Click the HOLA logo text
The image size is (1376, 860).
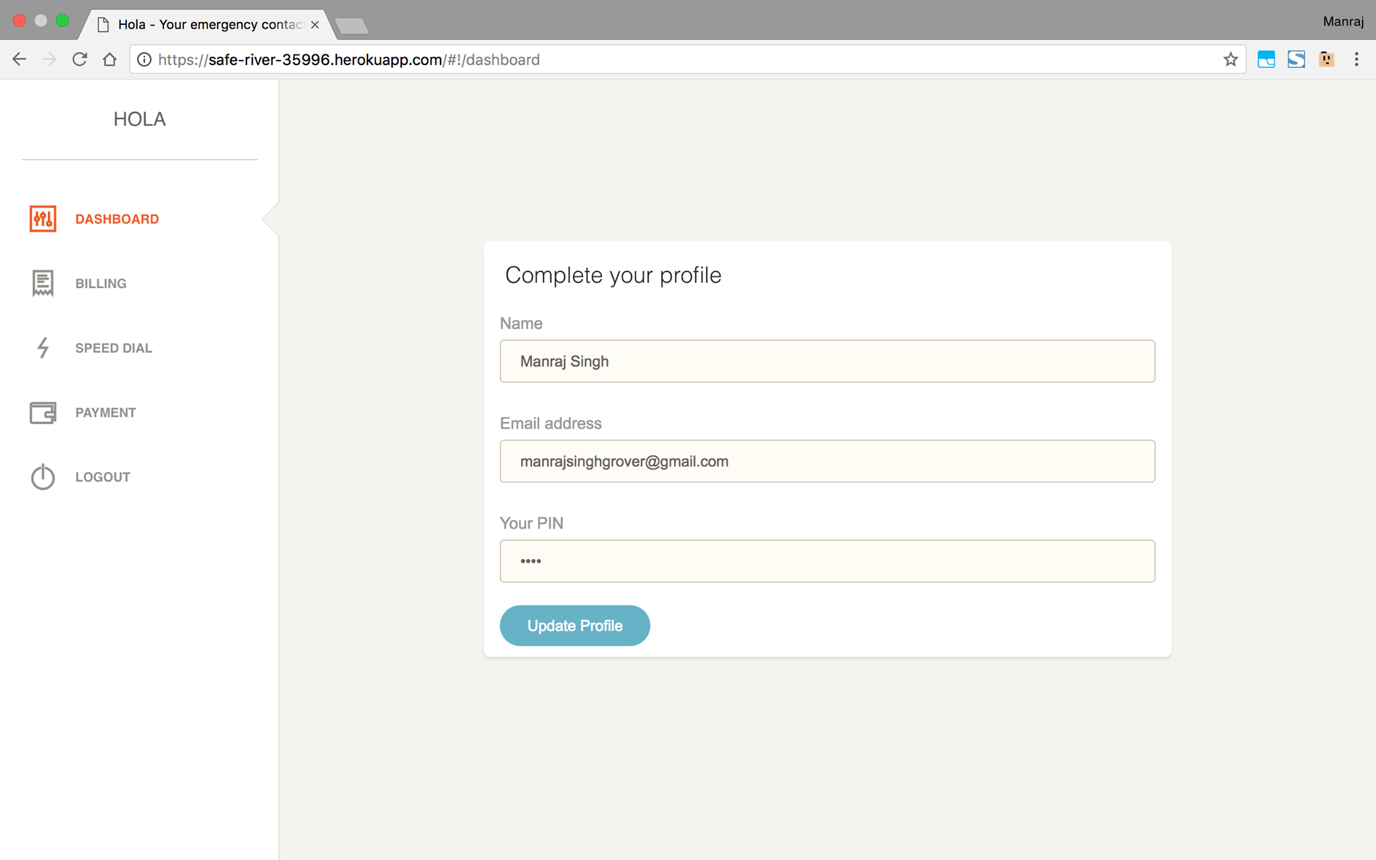click(x=139, y=120)
